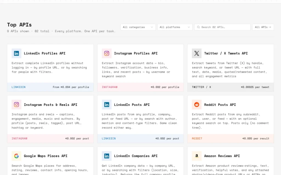Click INSTAGRAM tag on Instagram Profiles card
Image resolution: width=281 pixels, height=175 pixels.
pos(110,87)
